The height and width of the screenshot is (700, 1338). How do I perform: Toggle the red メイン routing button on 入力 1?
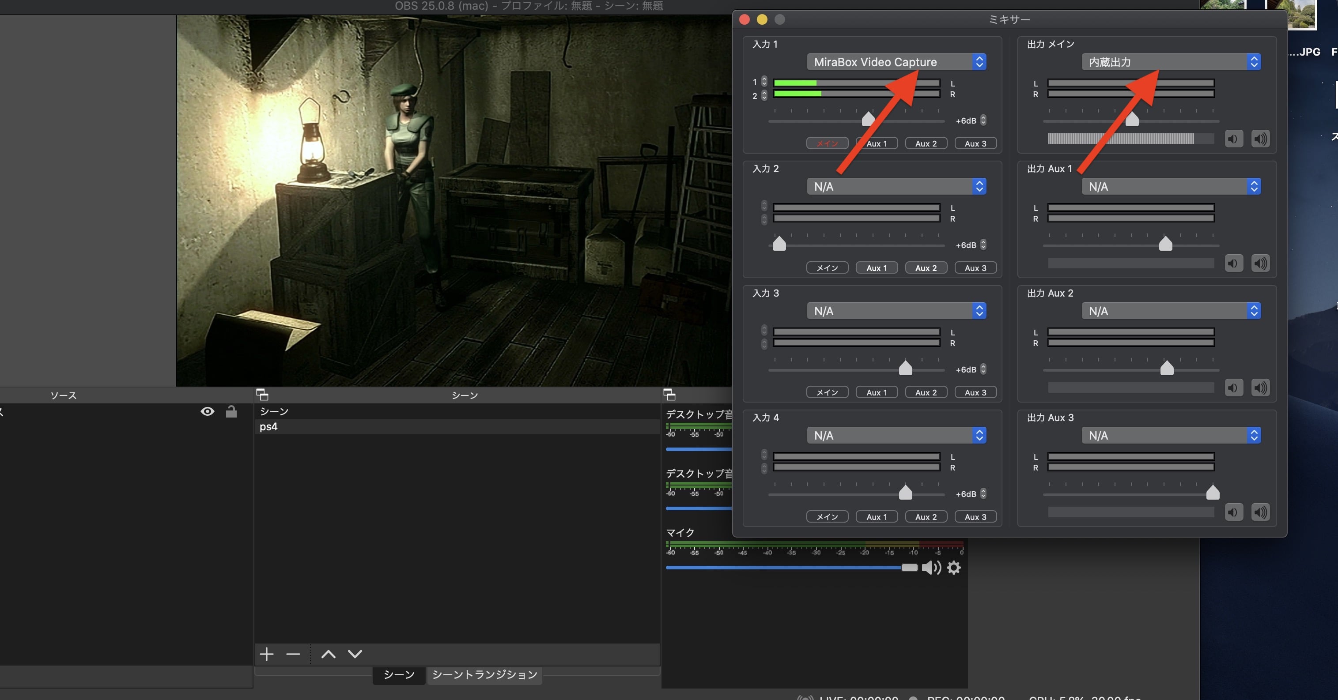[x=827, y=143]
